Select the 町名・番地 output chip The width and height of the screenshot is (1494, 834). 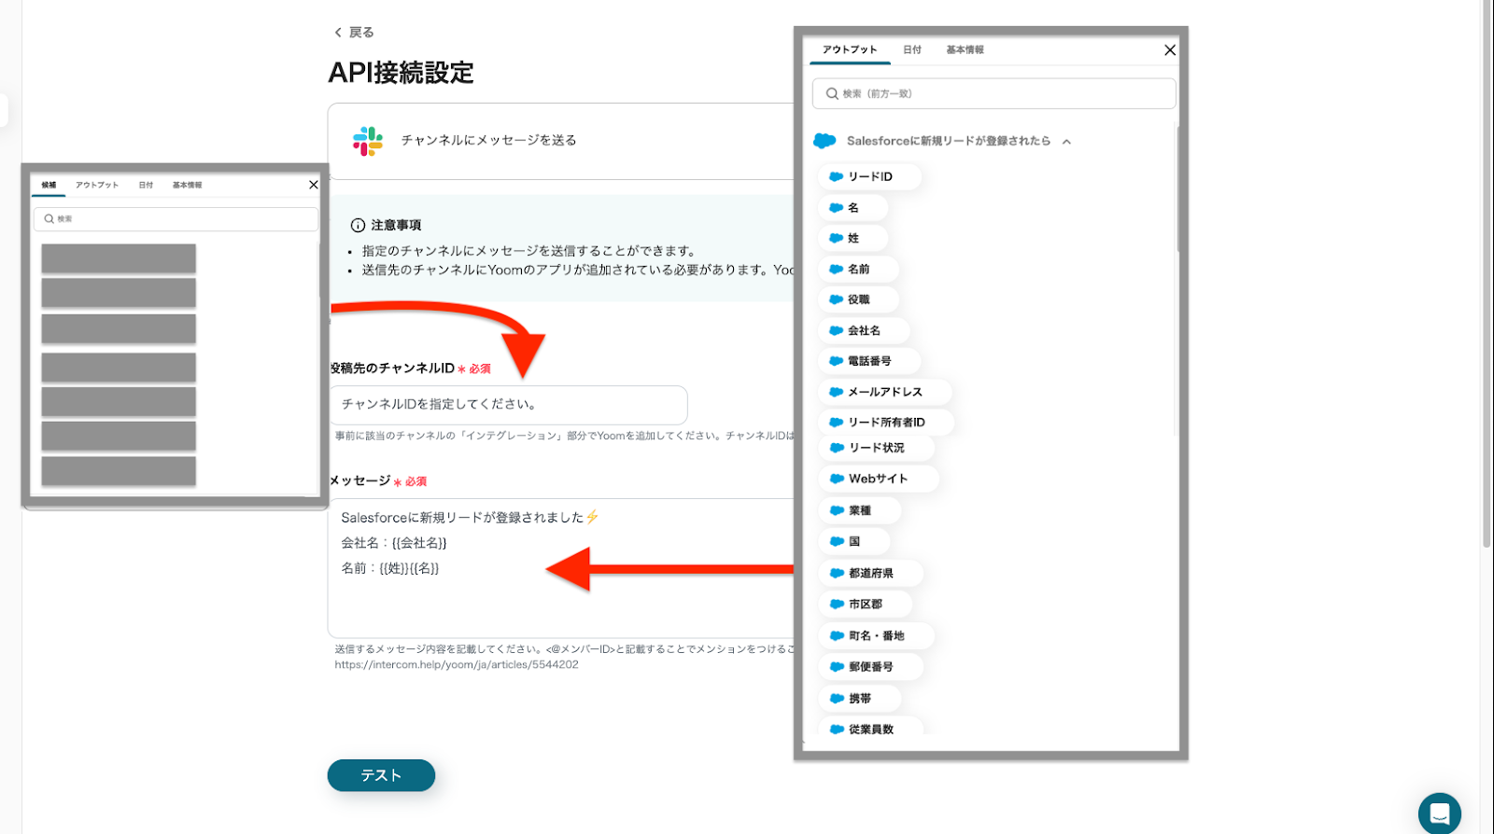(x=876, y=635)
